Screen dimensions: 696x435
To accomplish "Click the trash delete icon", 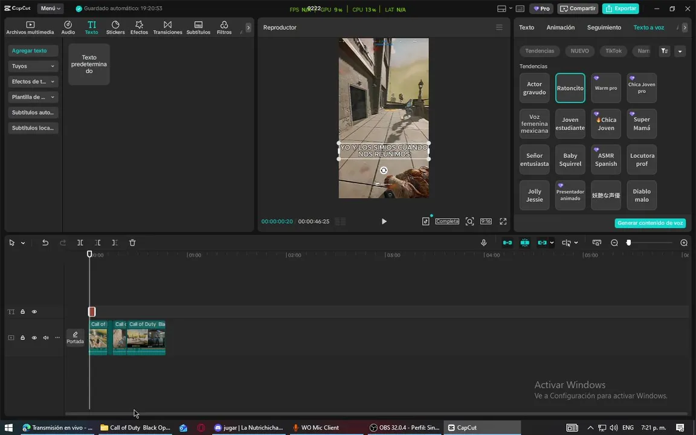I will pyautogui.click(x=132, y=243).
